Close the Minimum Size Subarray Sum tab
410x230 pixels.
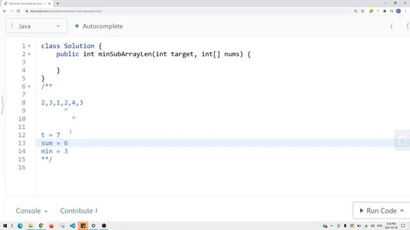[49, 4]
